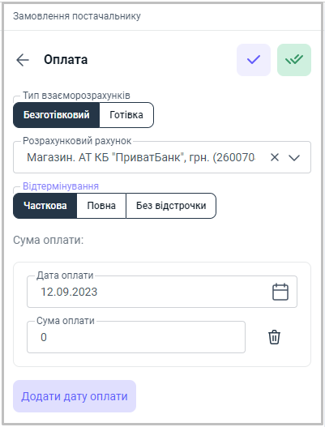This screenshot has width=325, height=427.
Task: Select Безготівковий settlement type
Action: click(57, 115)
